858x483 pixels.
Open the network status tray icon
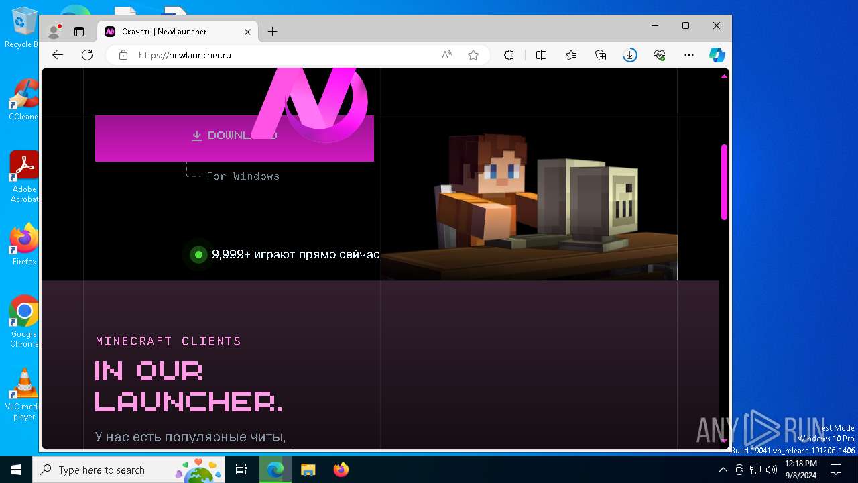click(755, 470)
